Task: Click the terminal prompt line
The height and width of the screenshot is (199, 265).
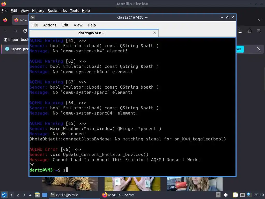Action: [49, 170]
